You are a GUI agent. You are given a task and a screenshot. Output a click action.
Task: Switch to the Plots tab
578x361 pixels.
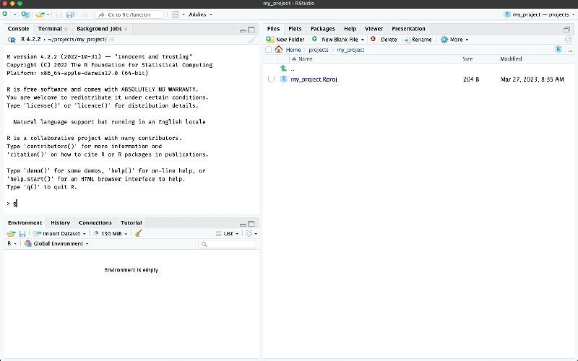point(295,29)
